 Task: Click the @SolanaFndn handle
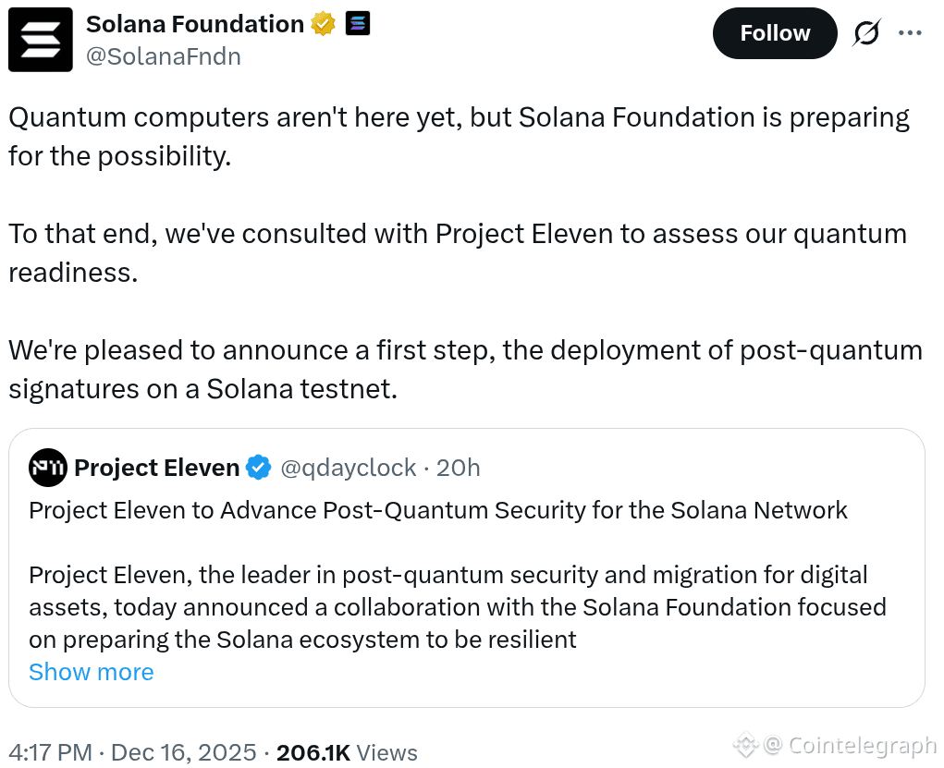(x=164, y=56)
